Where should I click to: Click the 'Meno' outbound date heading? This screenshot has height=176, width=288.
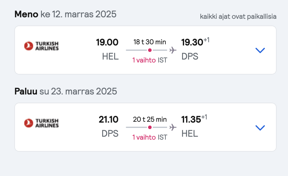(x=65, y=14)
